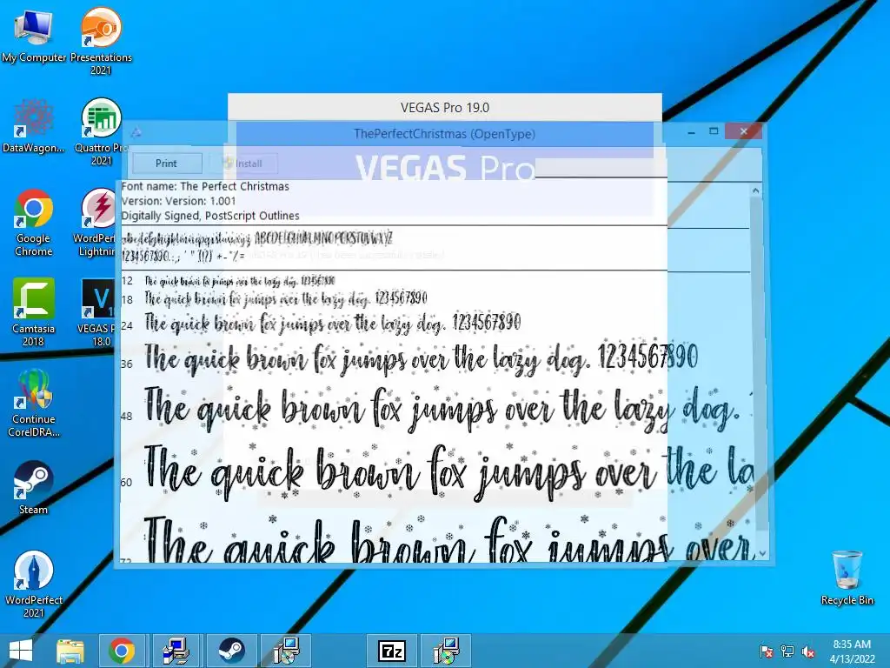Select the Presentations 2021 desktop shortcut
The height and width of the screenshot is (668, 890).
click(101, 41)
